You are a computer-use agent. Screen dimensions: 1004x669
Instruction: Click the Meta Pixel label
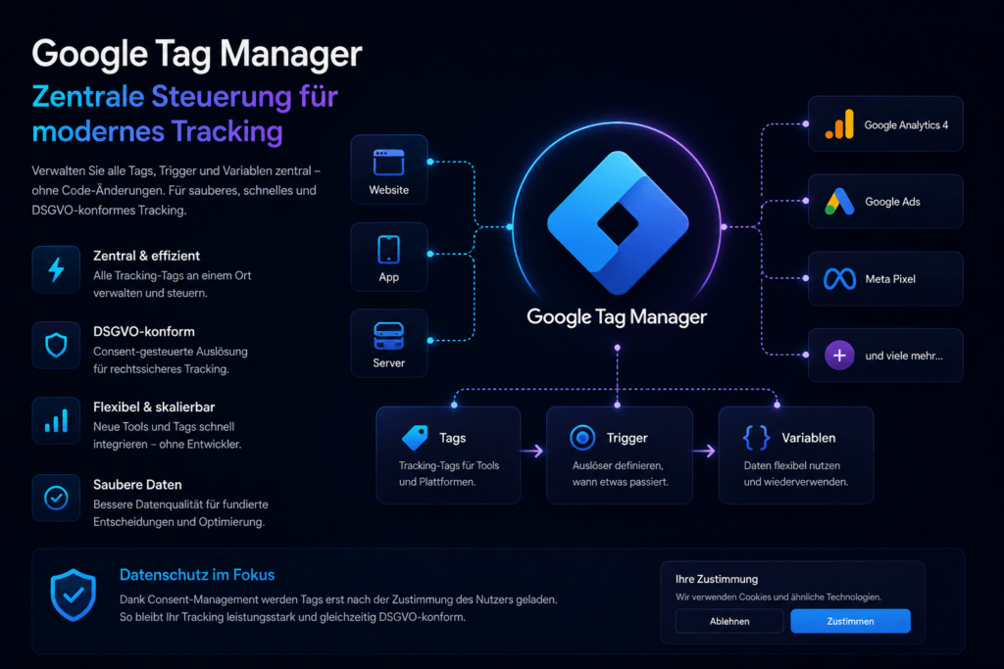point(890,279)
